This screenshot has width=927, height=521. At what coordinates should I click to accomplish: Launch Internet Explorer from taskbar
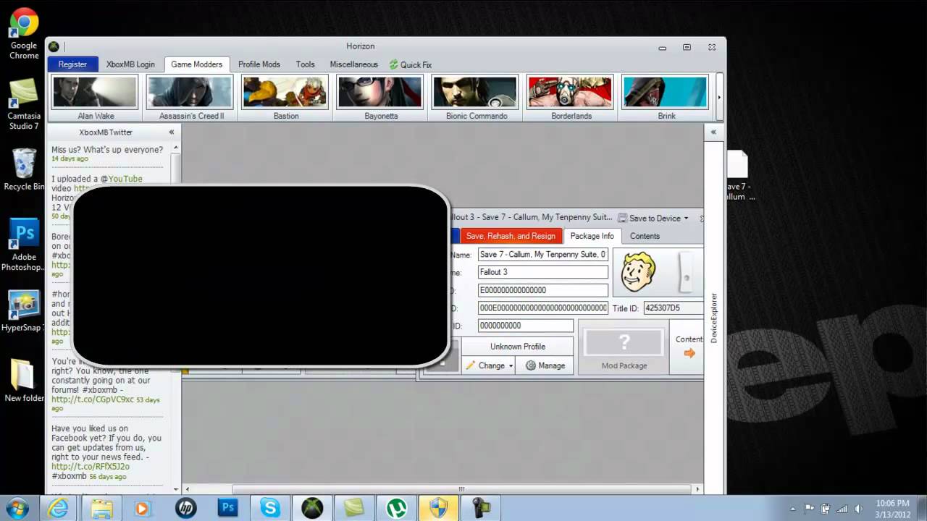[x=57, y=508]
